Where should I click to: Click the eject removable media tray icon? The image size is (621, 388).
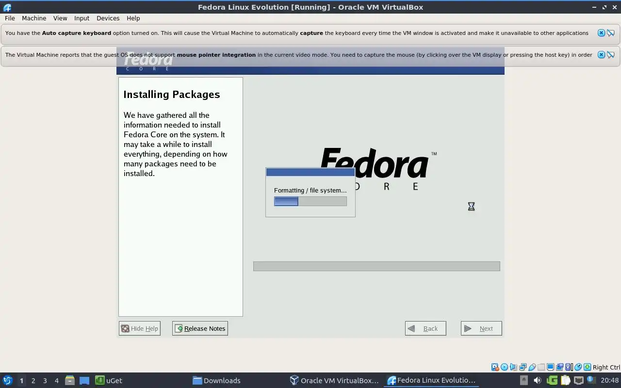(524, 380)
